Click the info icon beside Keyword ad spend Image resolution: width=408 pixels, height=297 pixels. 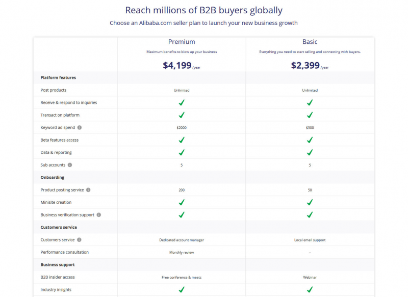point(80,127)
